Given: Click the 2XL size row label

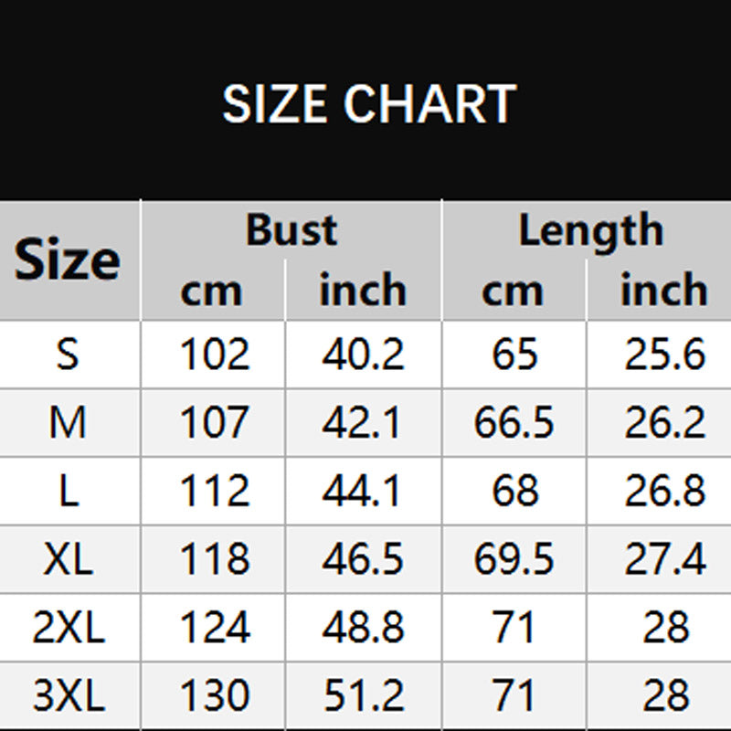Looking at the screenshot, I should [69, 628].
